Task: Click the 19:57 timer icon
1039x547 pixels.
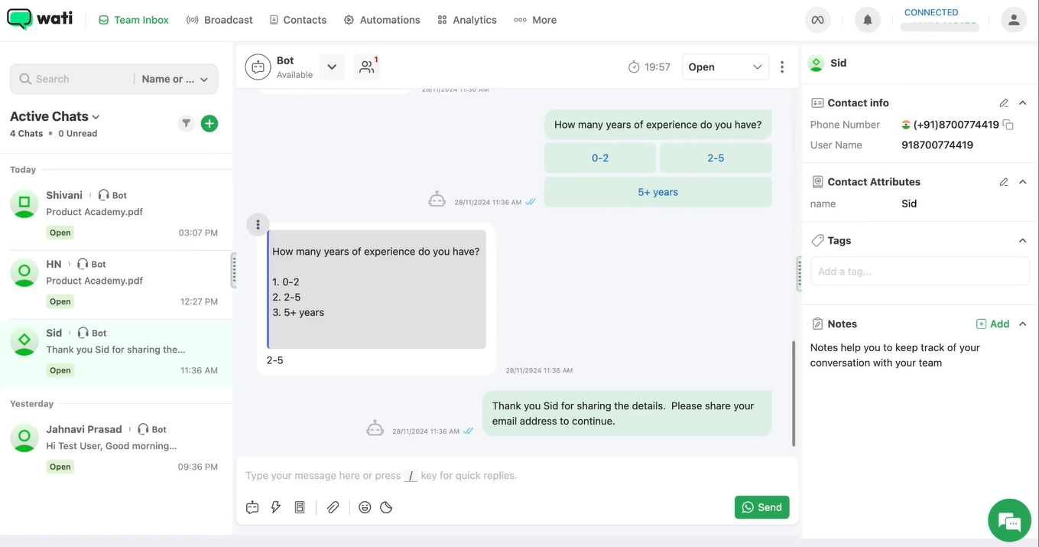Action: 634,67
